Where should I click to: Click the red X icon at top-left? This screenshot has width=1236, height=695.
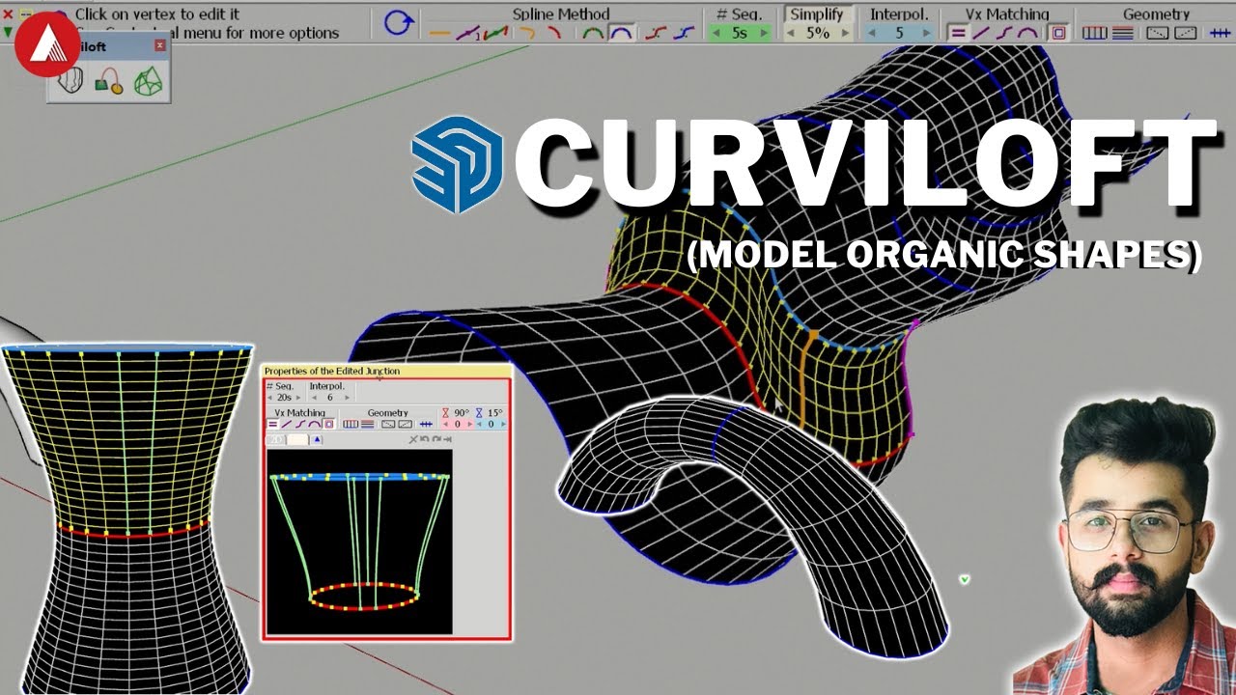(x=8, y=15)
